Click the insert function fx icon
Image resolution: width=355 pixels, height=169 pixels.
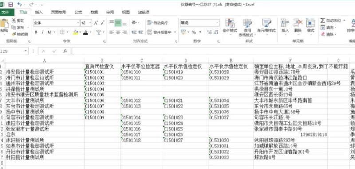coord(65,51)
